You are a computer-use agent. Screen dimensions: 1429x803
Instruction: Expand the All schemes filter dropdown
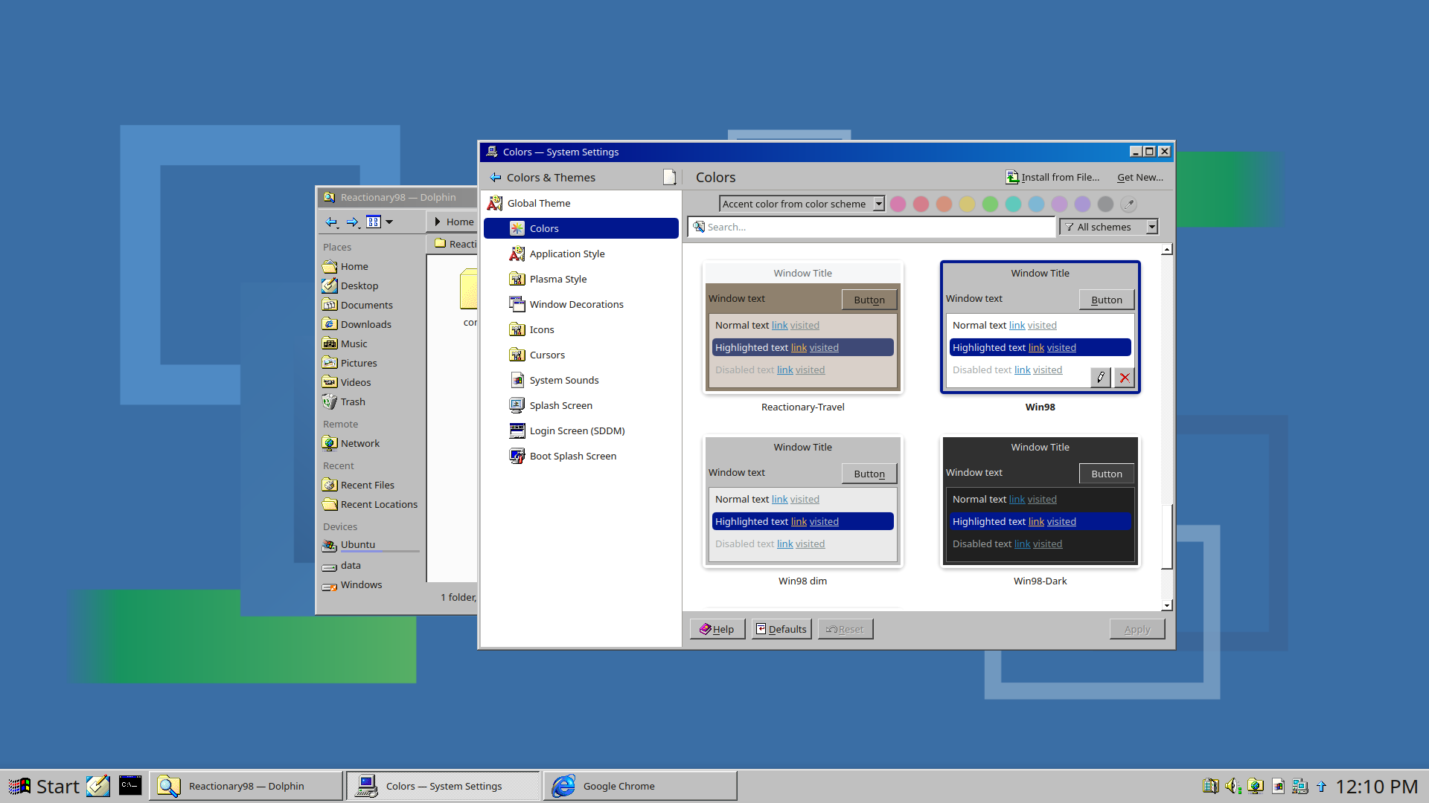pos(1108,227)
